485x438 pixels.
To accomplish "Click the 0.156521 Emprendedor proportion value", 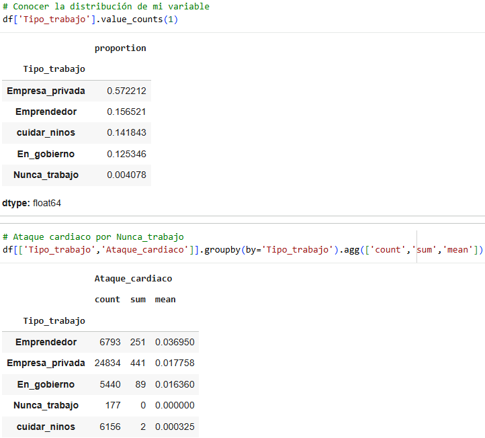I will (x=126, y=112).
